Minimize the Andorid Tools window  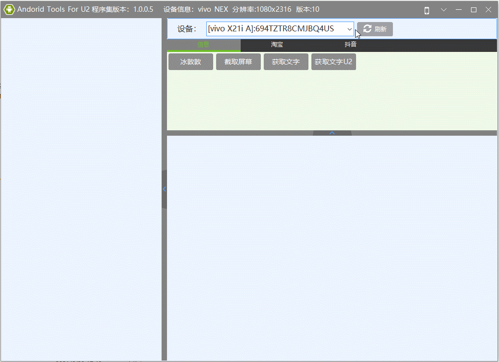[x=459, y=10]
